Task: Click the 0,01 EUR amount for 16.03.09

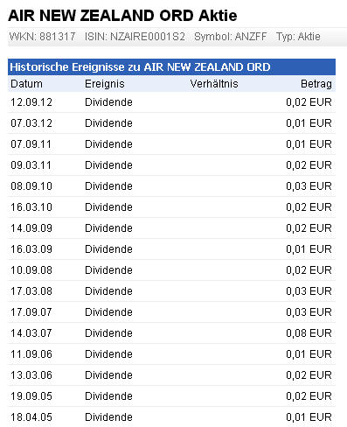Action: click(x=309, y=249)
